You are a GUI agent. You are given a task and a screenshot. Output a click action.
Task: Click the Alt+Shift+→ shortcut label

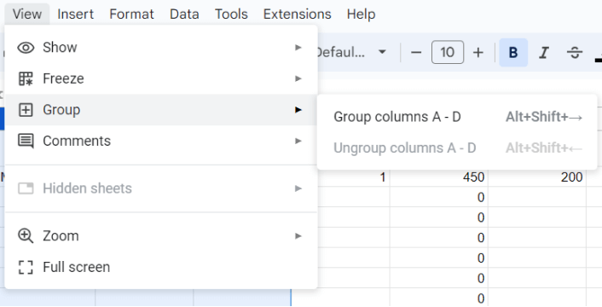[544, 117]
